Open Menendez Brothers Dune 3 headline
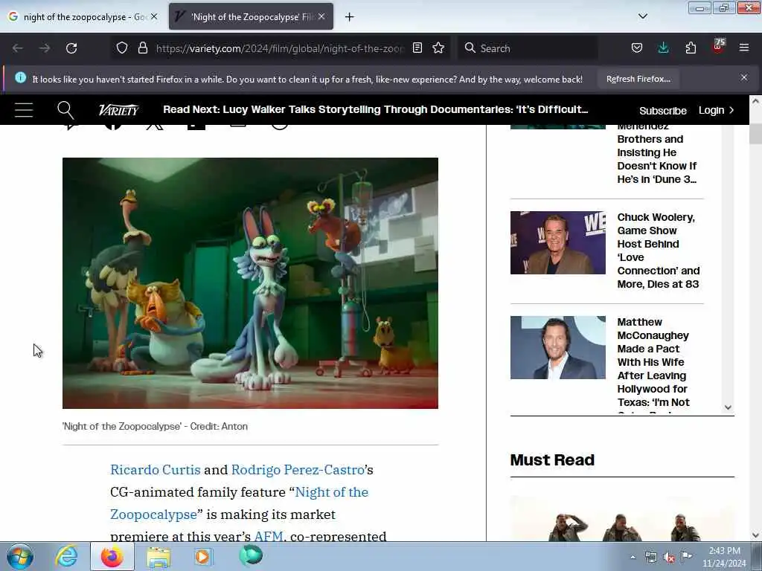This screenshot has height=571, width=762. (657, 155)
